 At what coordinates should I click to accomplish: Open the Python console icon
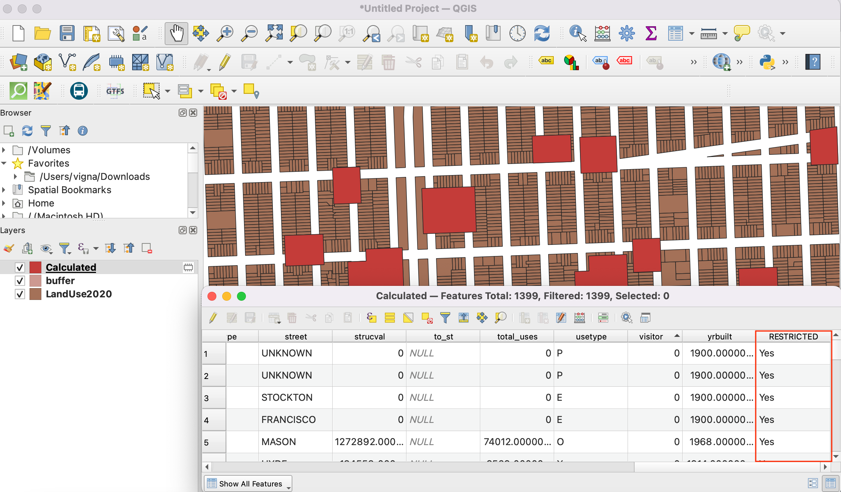767,62
